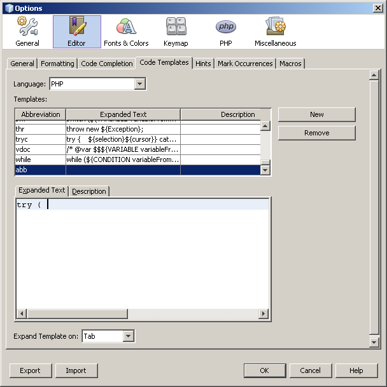Click templates list scroll down arrow
Image resolution: width=387 pixels, height=387 pixels.
(265, 170)
